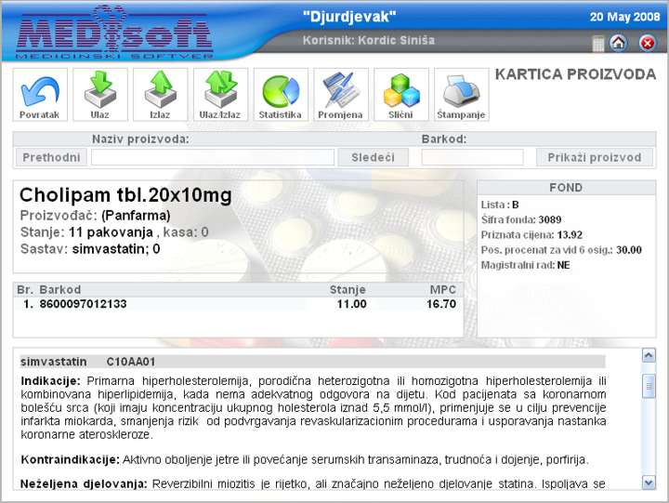This screenshot has width=669, height=503.
Task: Show Slični similar products icon
Action: tap(401, 94)
